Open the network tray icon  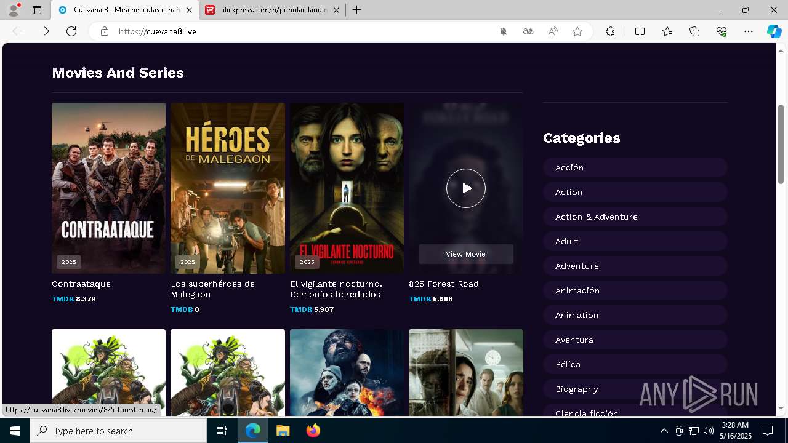click(x=693, y=431)
